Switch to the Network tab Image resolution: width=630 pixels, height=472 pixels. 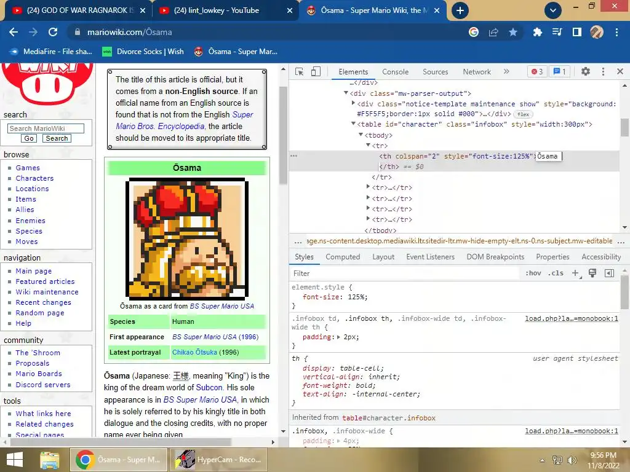click(x=477, y=72)
